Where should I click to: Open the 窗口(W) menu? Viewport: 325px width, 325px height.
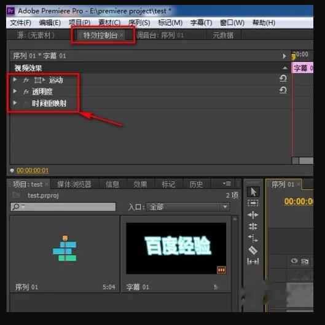[x=232, y=23]
